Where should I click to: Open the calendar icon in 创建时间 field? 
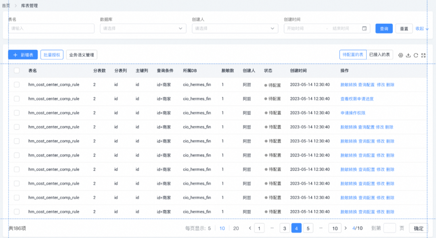coord(365,29)
